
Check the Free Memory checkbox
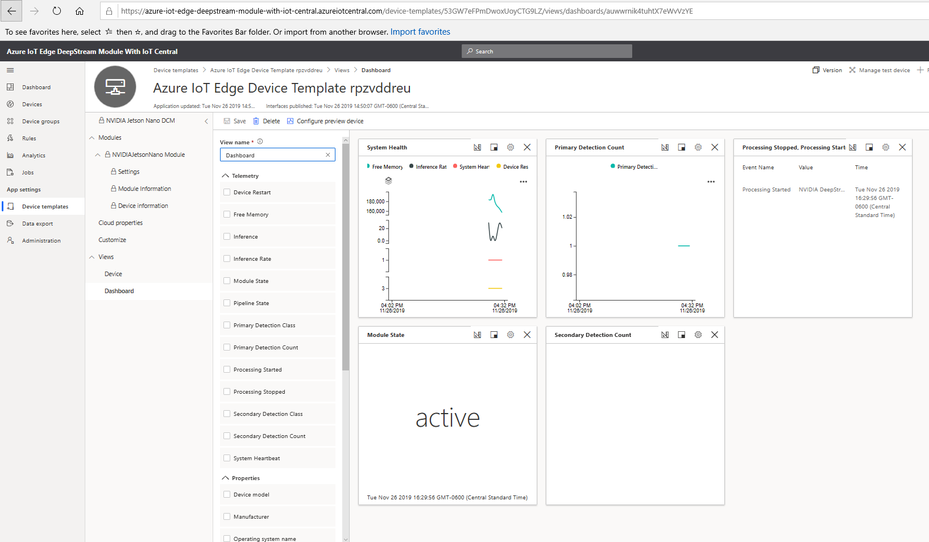[227, 214]
